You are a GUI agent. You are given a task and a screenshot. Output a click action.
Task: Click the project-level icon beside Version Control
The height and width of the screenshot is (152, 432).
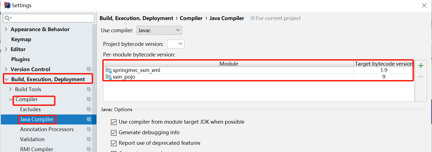[x=89, y=69]
